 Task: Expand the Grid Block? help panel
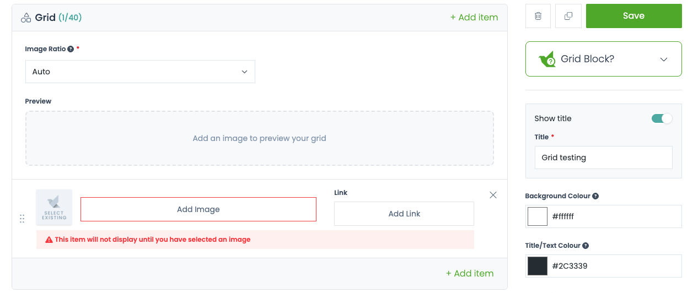pyautogui.click(x=663, y=59)
